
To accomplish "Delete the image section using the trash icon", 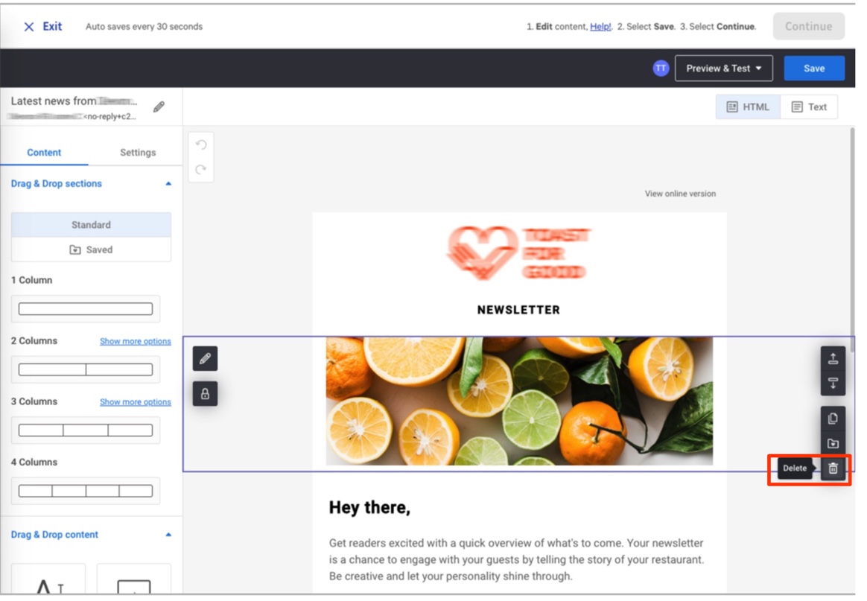I will (832, 468).
